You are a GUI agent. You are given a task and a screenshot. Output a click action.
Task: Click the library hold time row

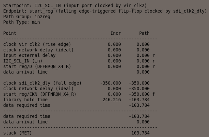point(25,99)
